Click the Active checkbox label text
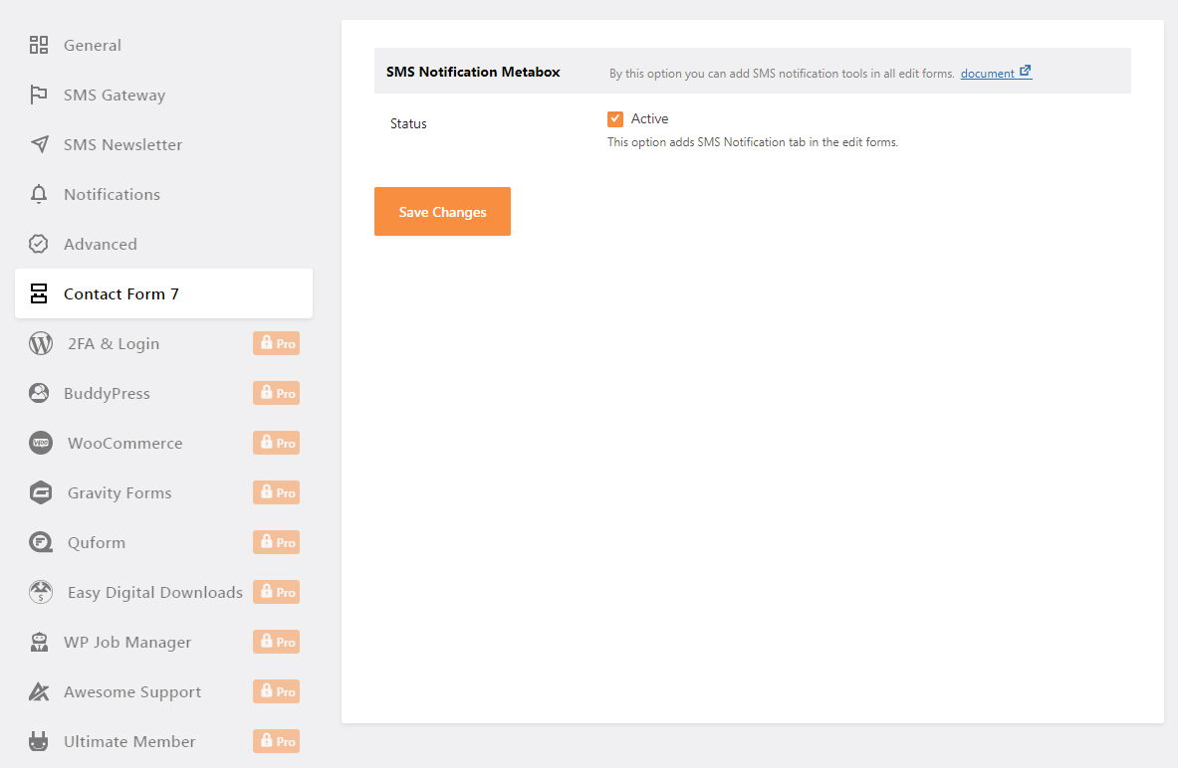Viewport: 1178px width, 768px height. (649, 118)
